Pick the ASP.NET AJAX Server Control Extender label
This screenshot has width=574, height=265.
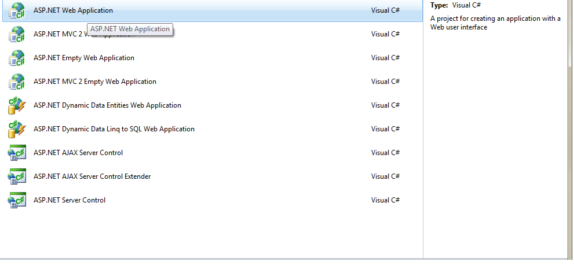coord(92,176)
